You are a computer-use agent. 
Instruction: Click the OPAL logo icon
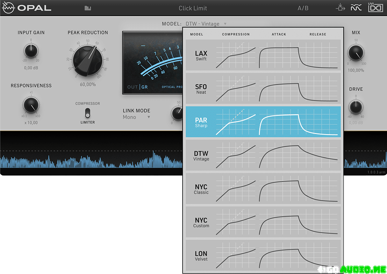pos(8,8)
